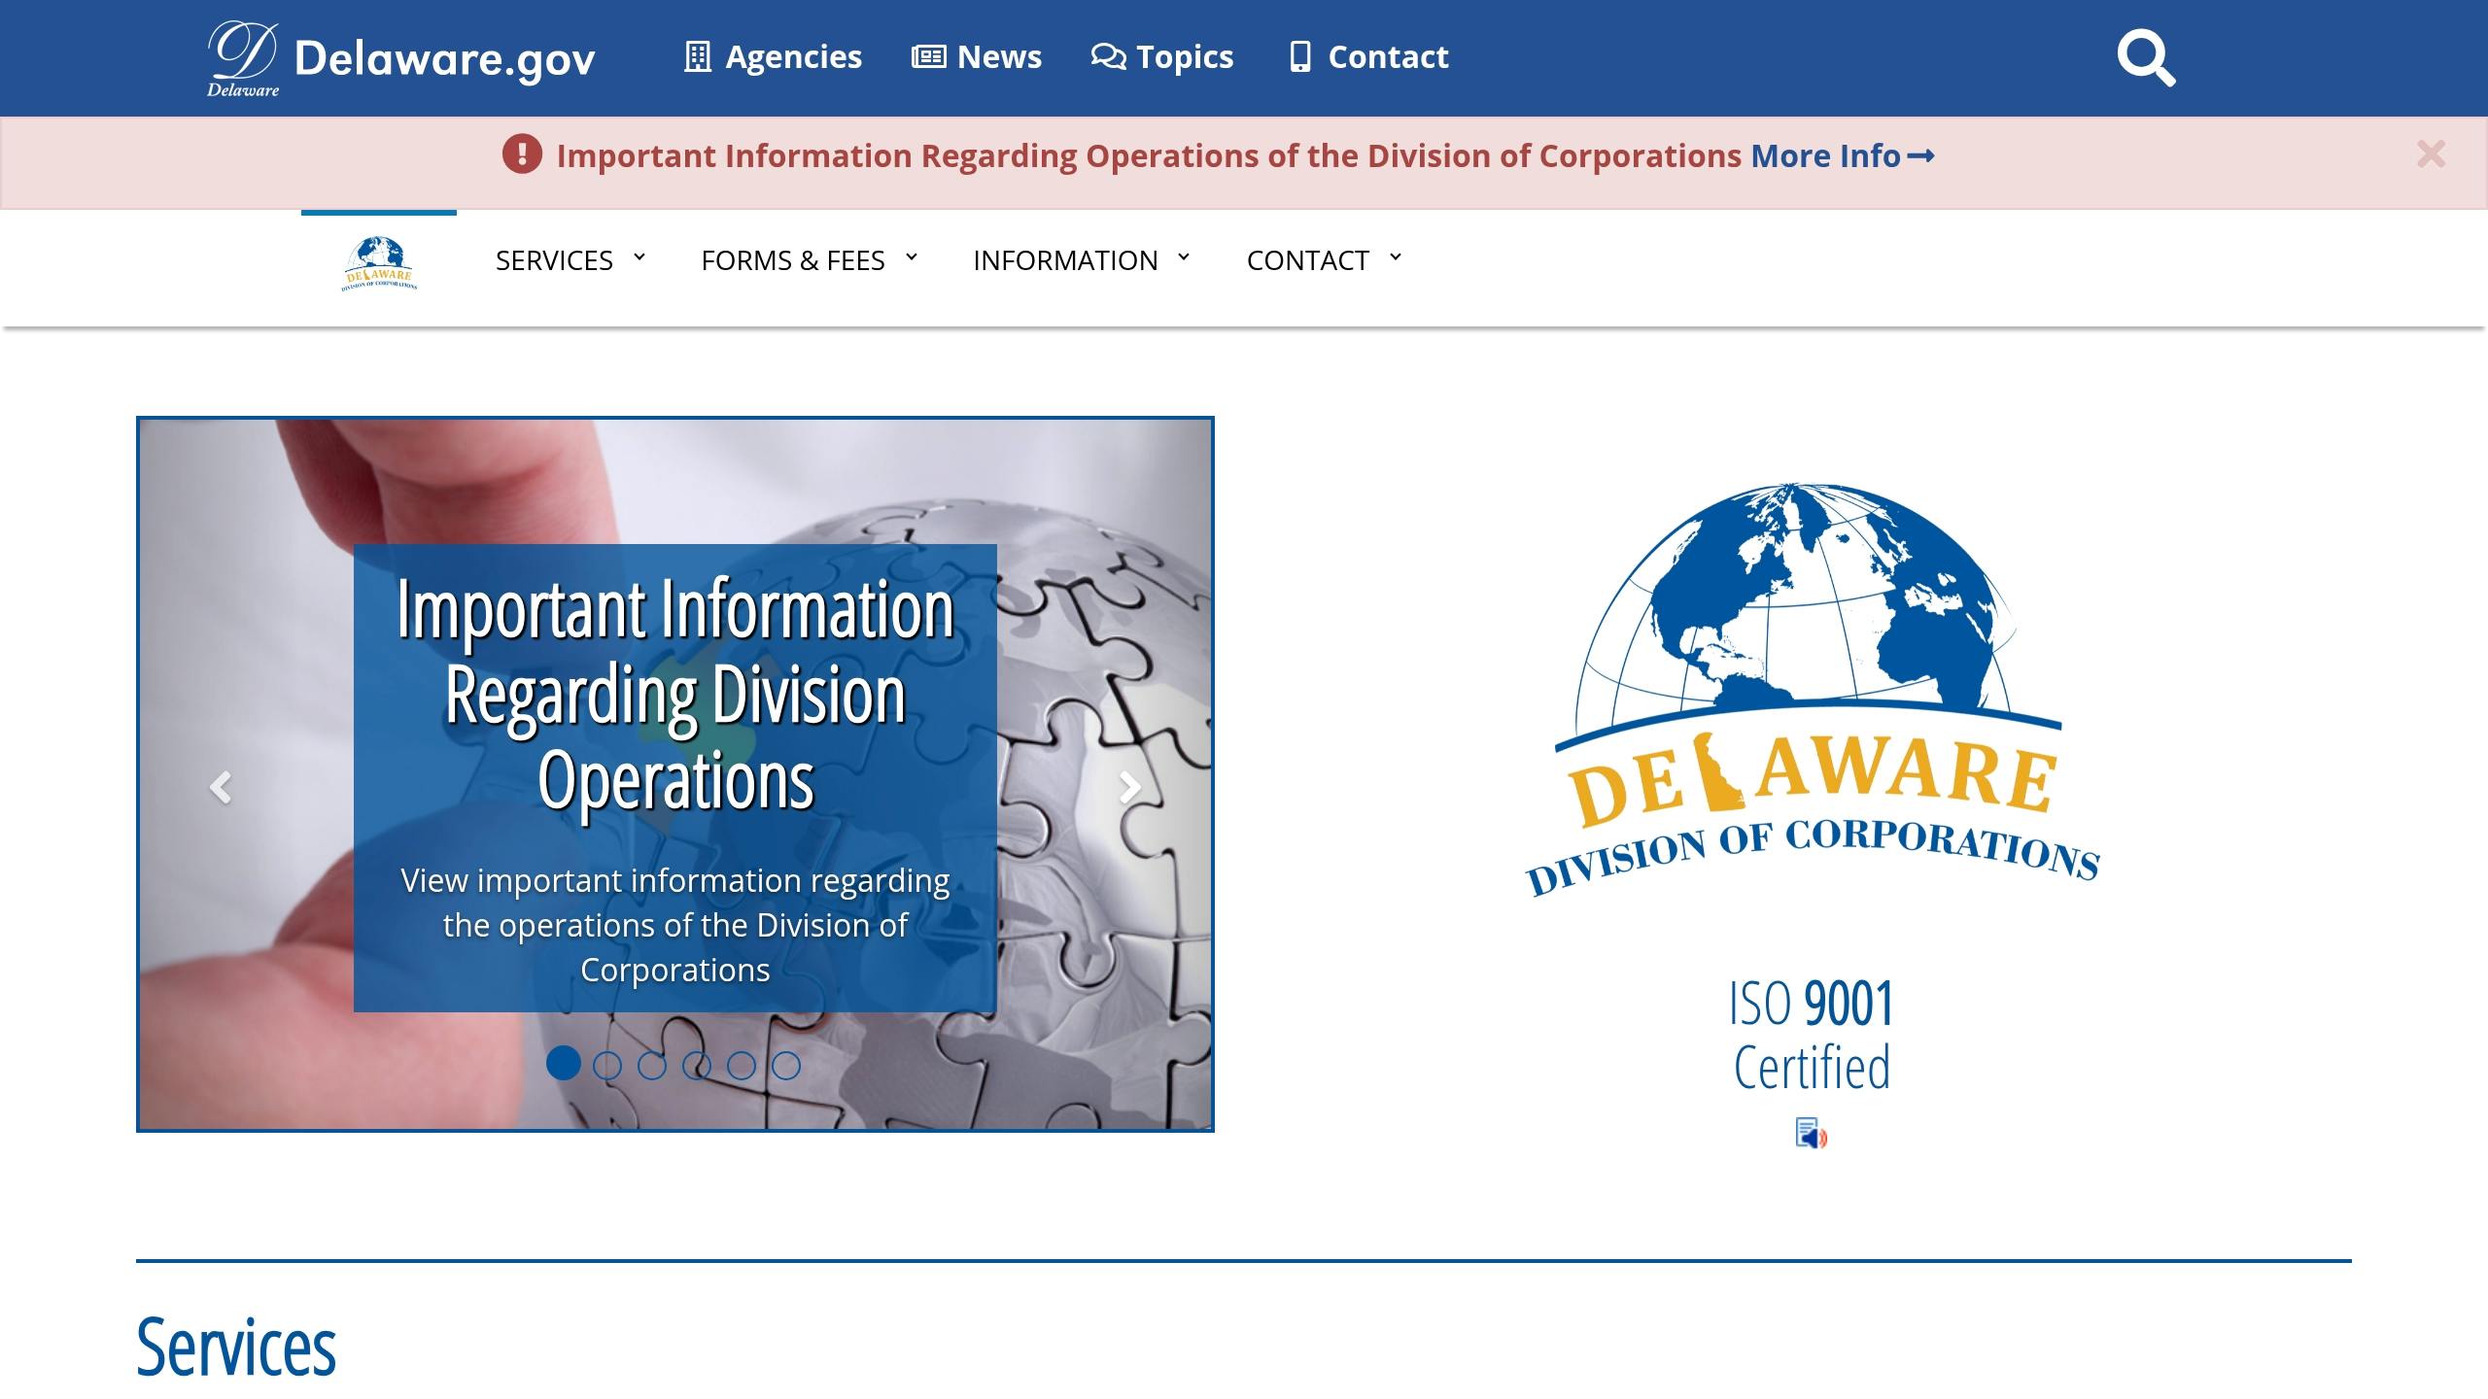This screenshot has height=1399, width=2488.
Task: Open the Agencies menu item
Action: (793, 56)
